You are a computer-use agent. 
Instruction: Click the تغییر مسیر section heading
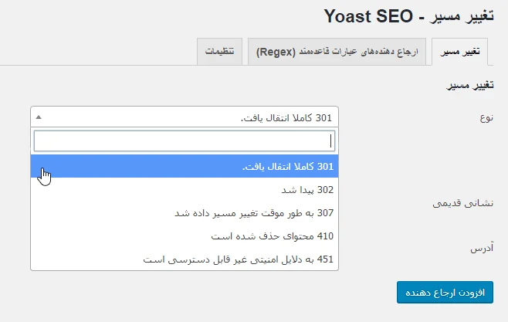(x=470, y=85)
